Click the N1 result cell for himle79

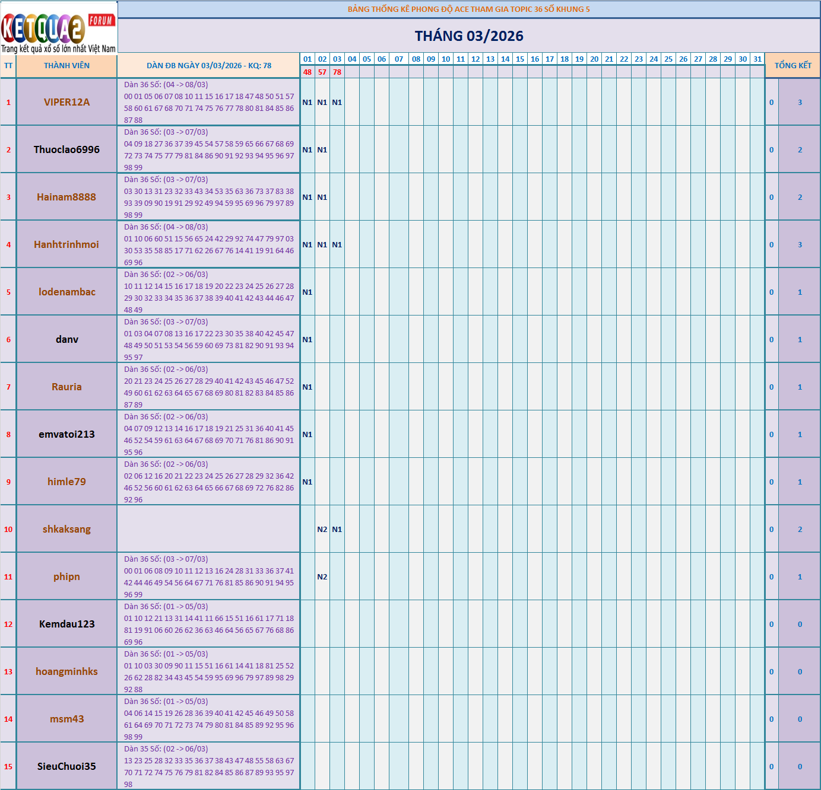pos(307,481)
